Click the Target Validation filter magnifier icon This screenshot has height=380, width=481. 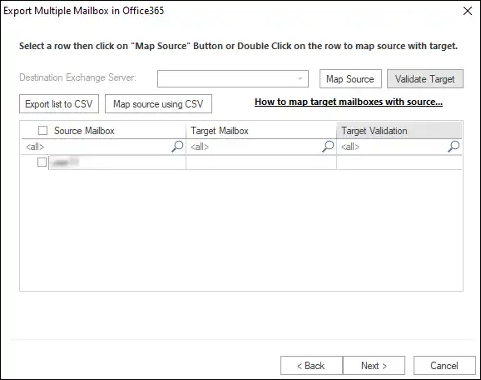point(454,147)
